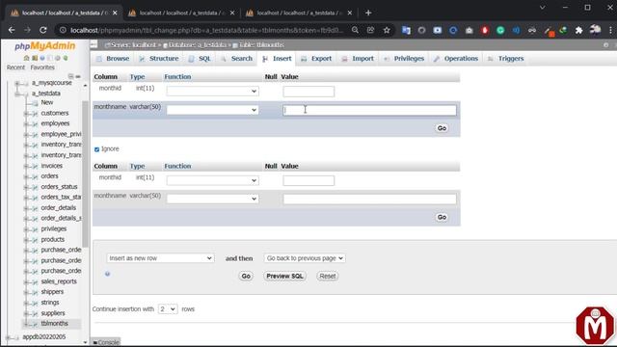The height and width of the screenshot is (347, 617).
Task: Expand the appdb20220205 database node
Action: click(x=8, y=337)
